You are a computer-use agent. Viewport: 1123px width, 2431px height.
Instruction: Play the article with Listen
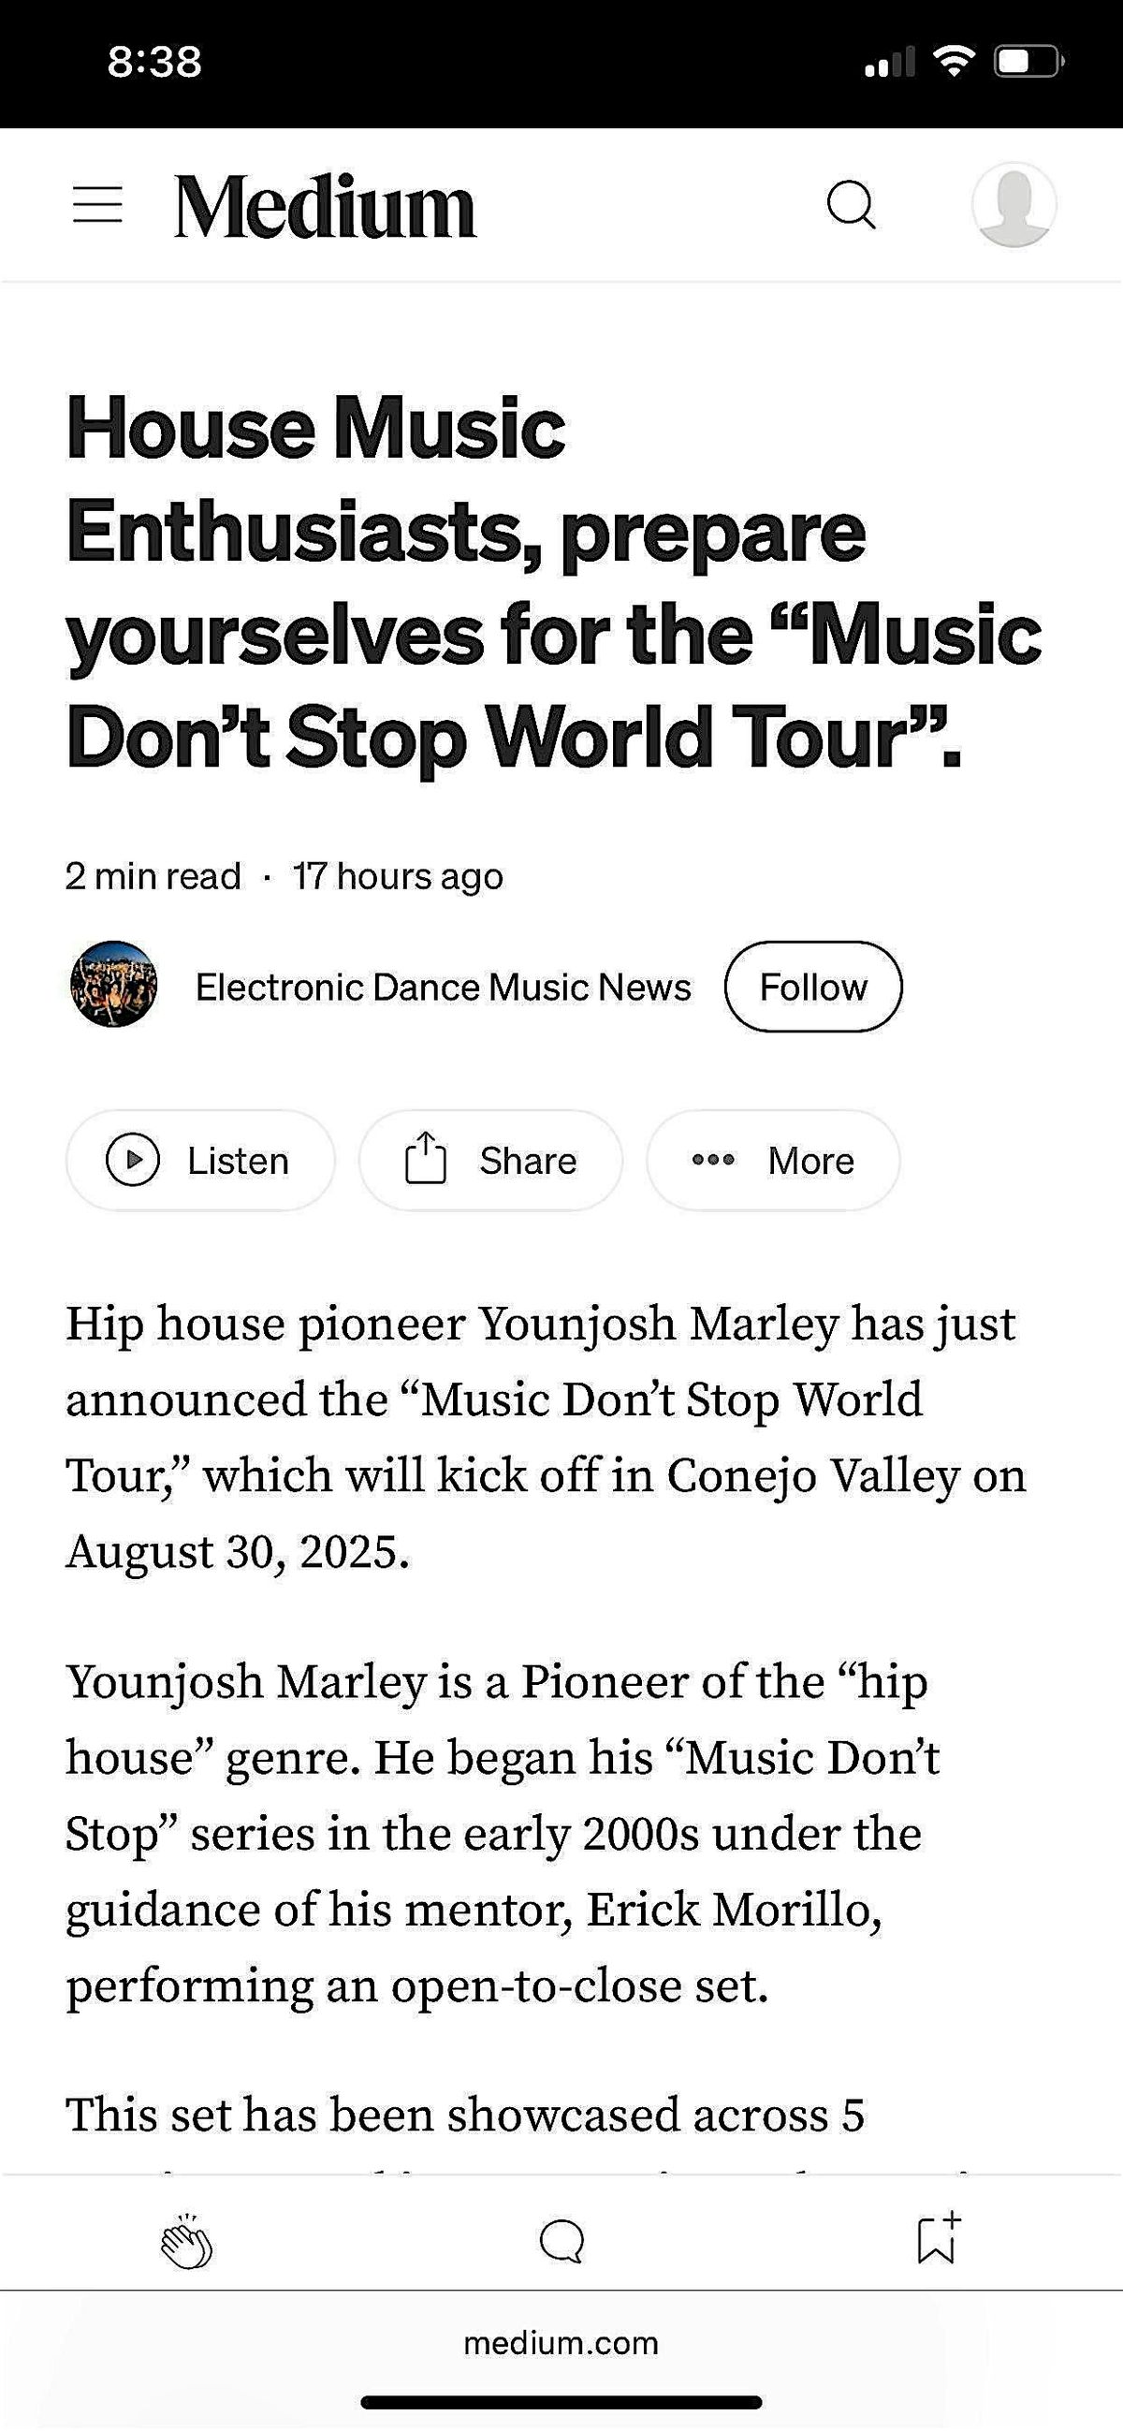200,1160
